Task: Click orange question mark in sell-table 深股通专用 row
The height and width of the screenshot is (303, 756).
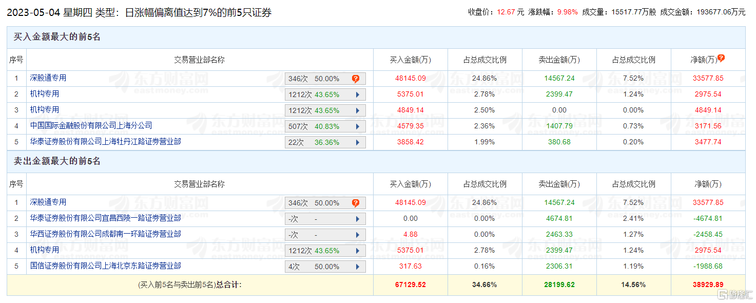Action: (x=355, y=203)
